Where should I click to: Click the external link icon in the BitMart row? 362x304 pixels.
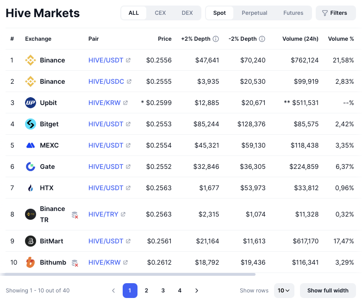pyautogui.click(x=128, y=241)
